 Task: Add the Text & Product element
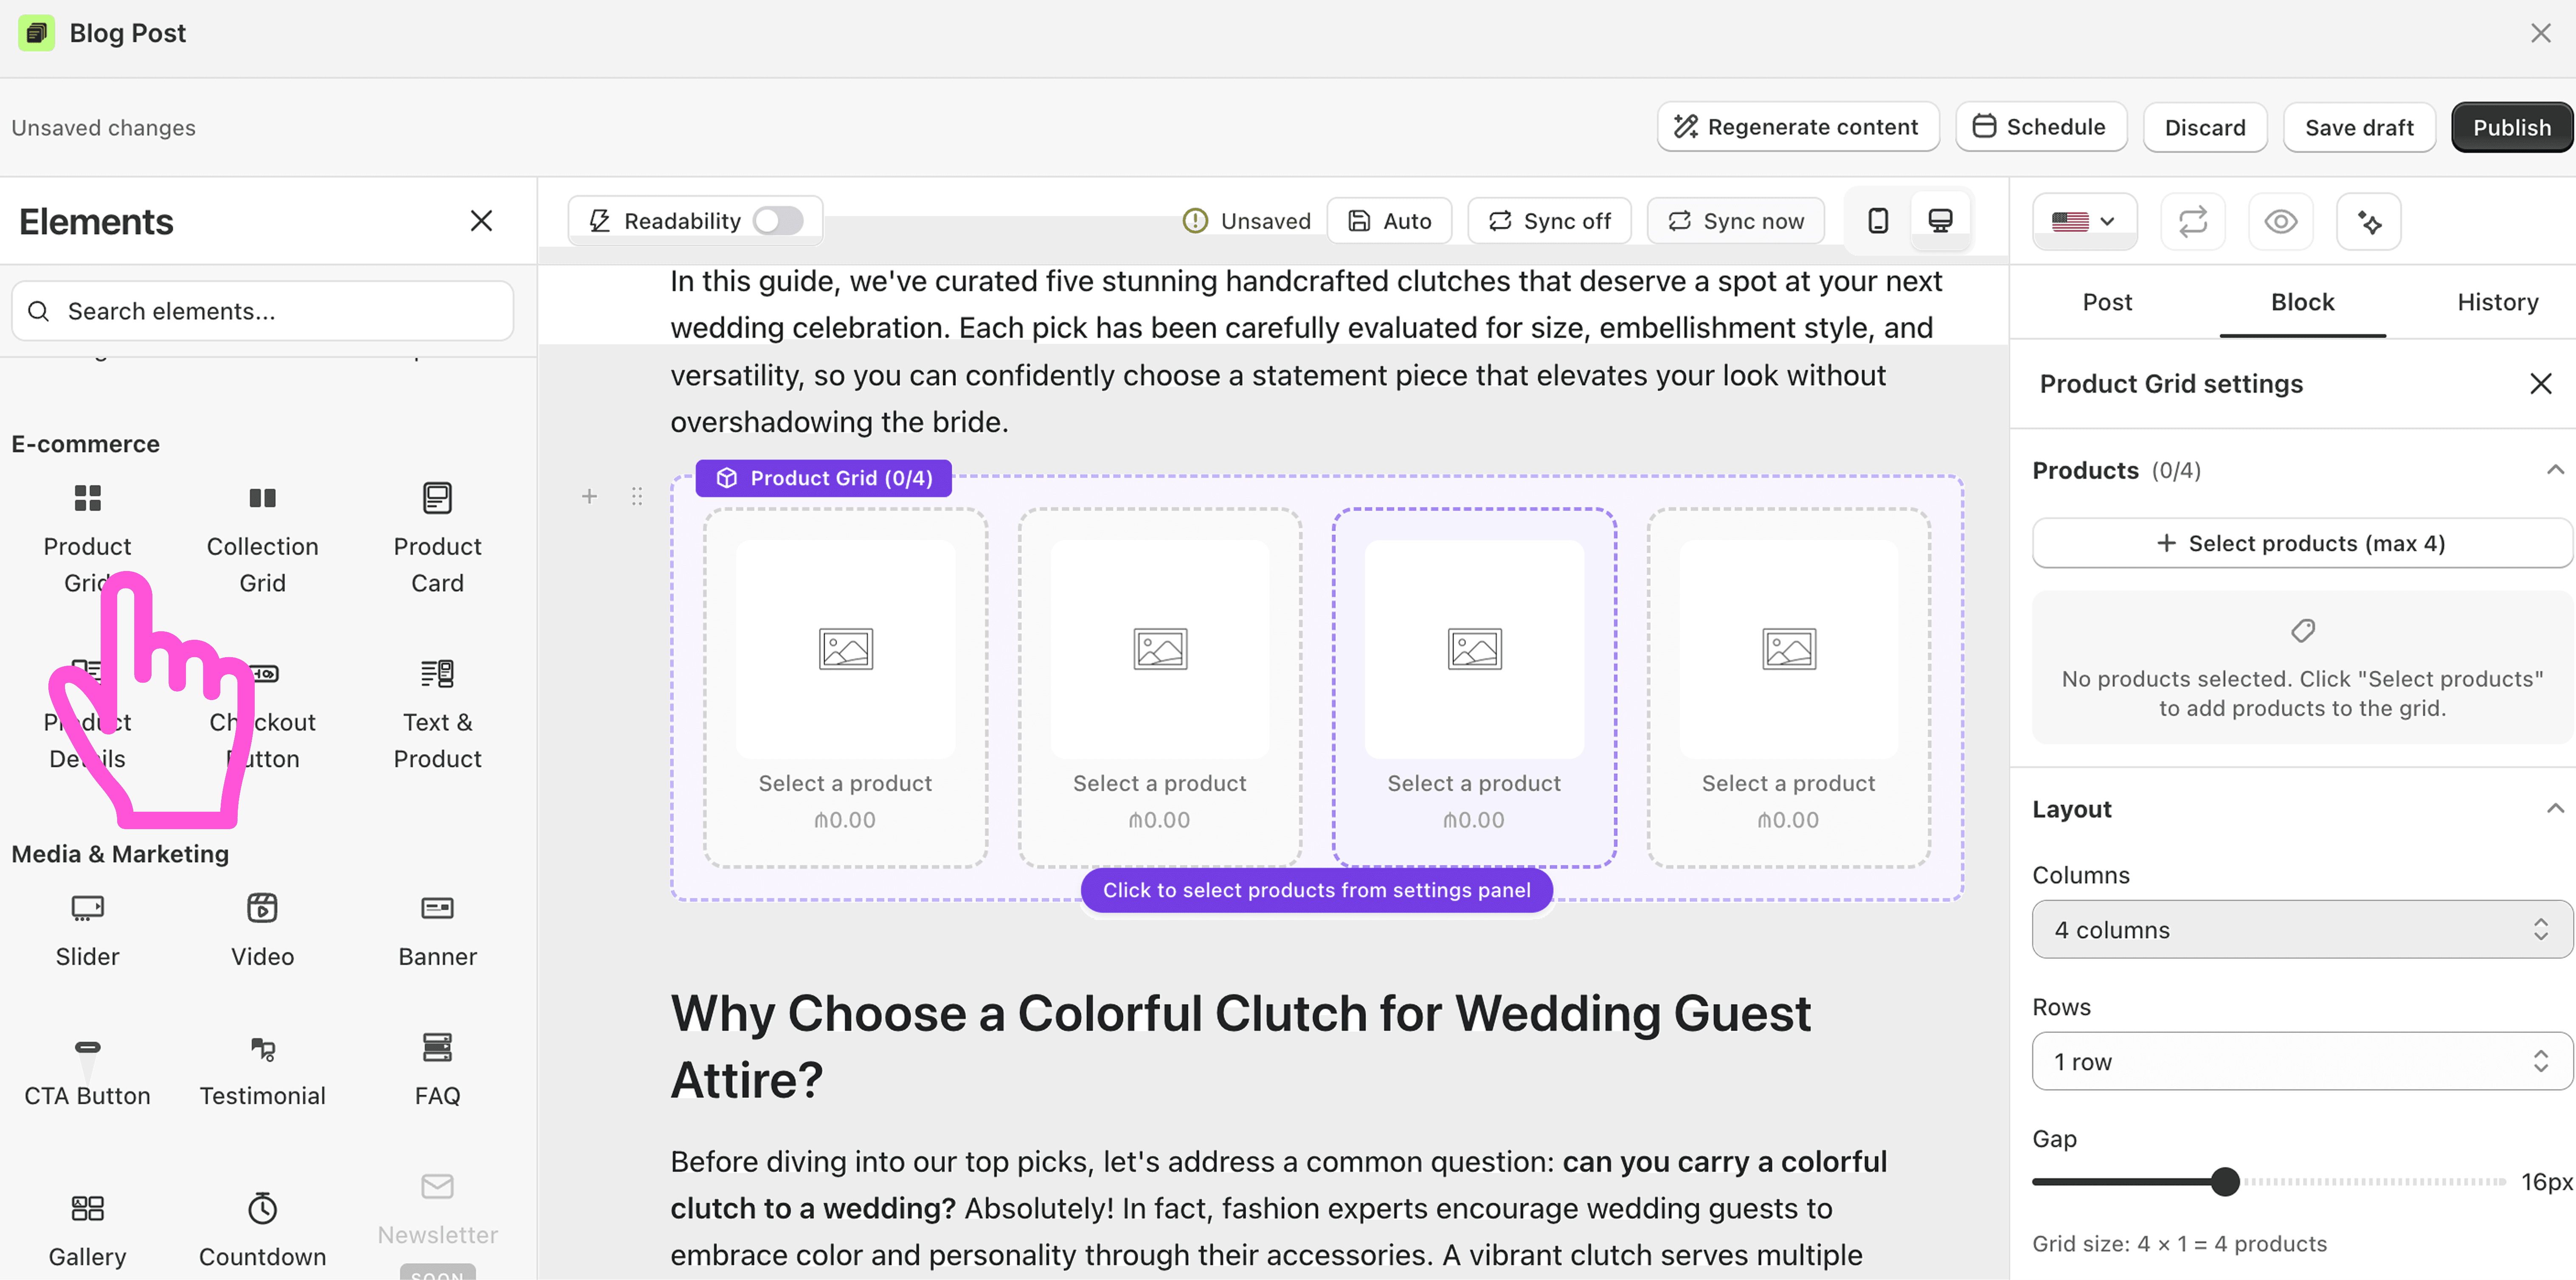tap(437, 714)
